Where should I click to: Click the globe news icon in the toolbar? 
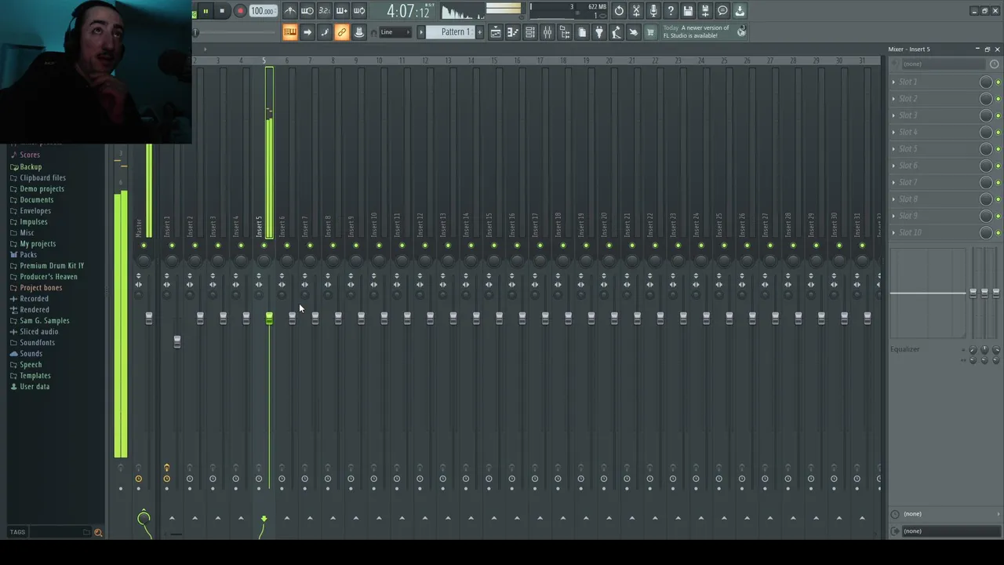[741, 32]
